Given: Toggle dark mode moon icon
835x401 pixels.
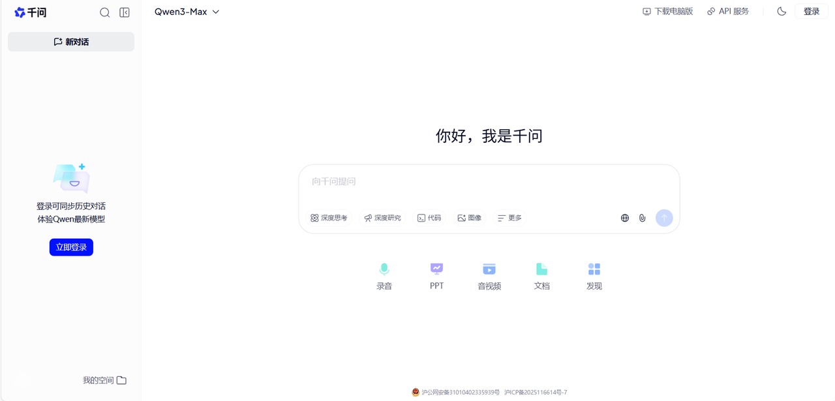Looking at the screenshot, I should click(782, 12).
